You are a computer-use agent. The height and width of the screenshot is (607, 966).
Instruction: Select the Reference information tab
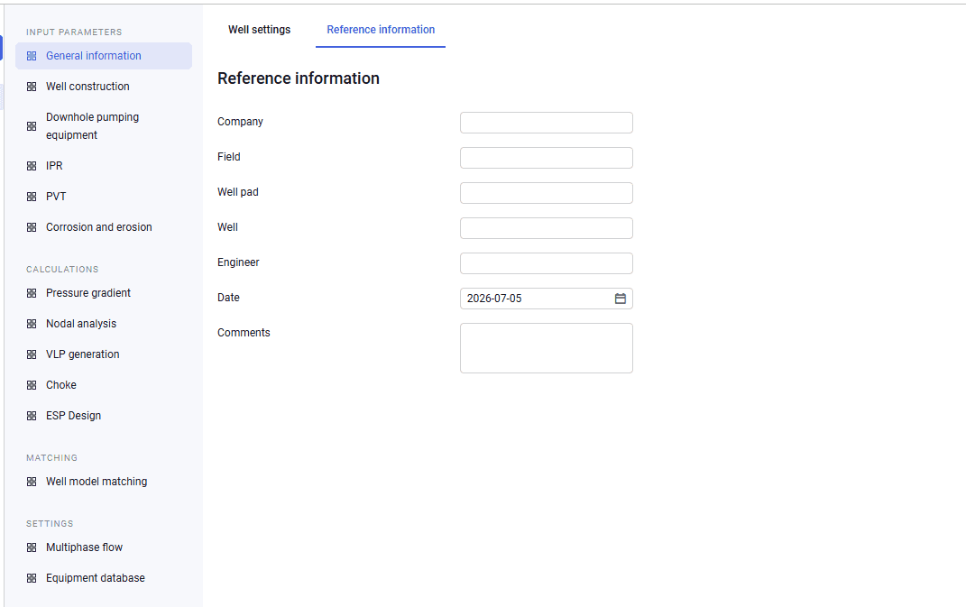(x=381, y=30)
